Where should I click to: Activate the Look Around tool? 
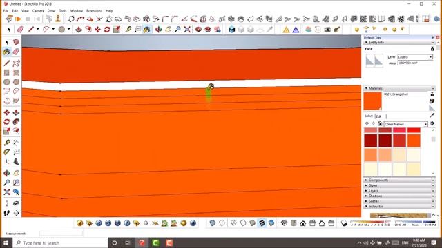point(16,203)
